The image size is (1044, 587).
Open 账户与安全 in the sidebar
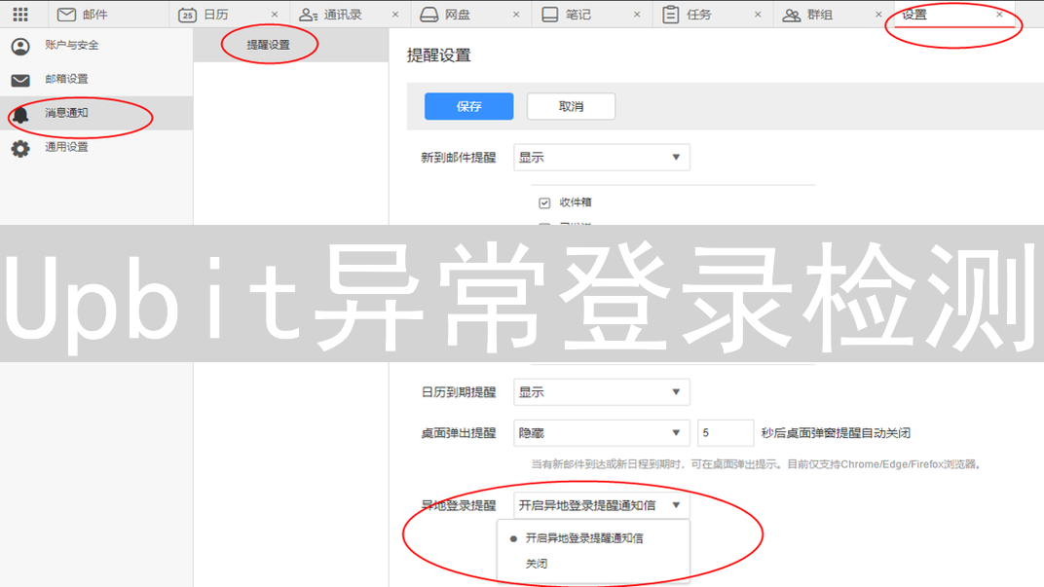96,45
